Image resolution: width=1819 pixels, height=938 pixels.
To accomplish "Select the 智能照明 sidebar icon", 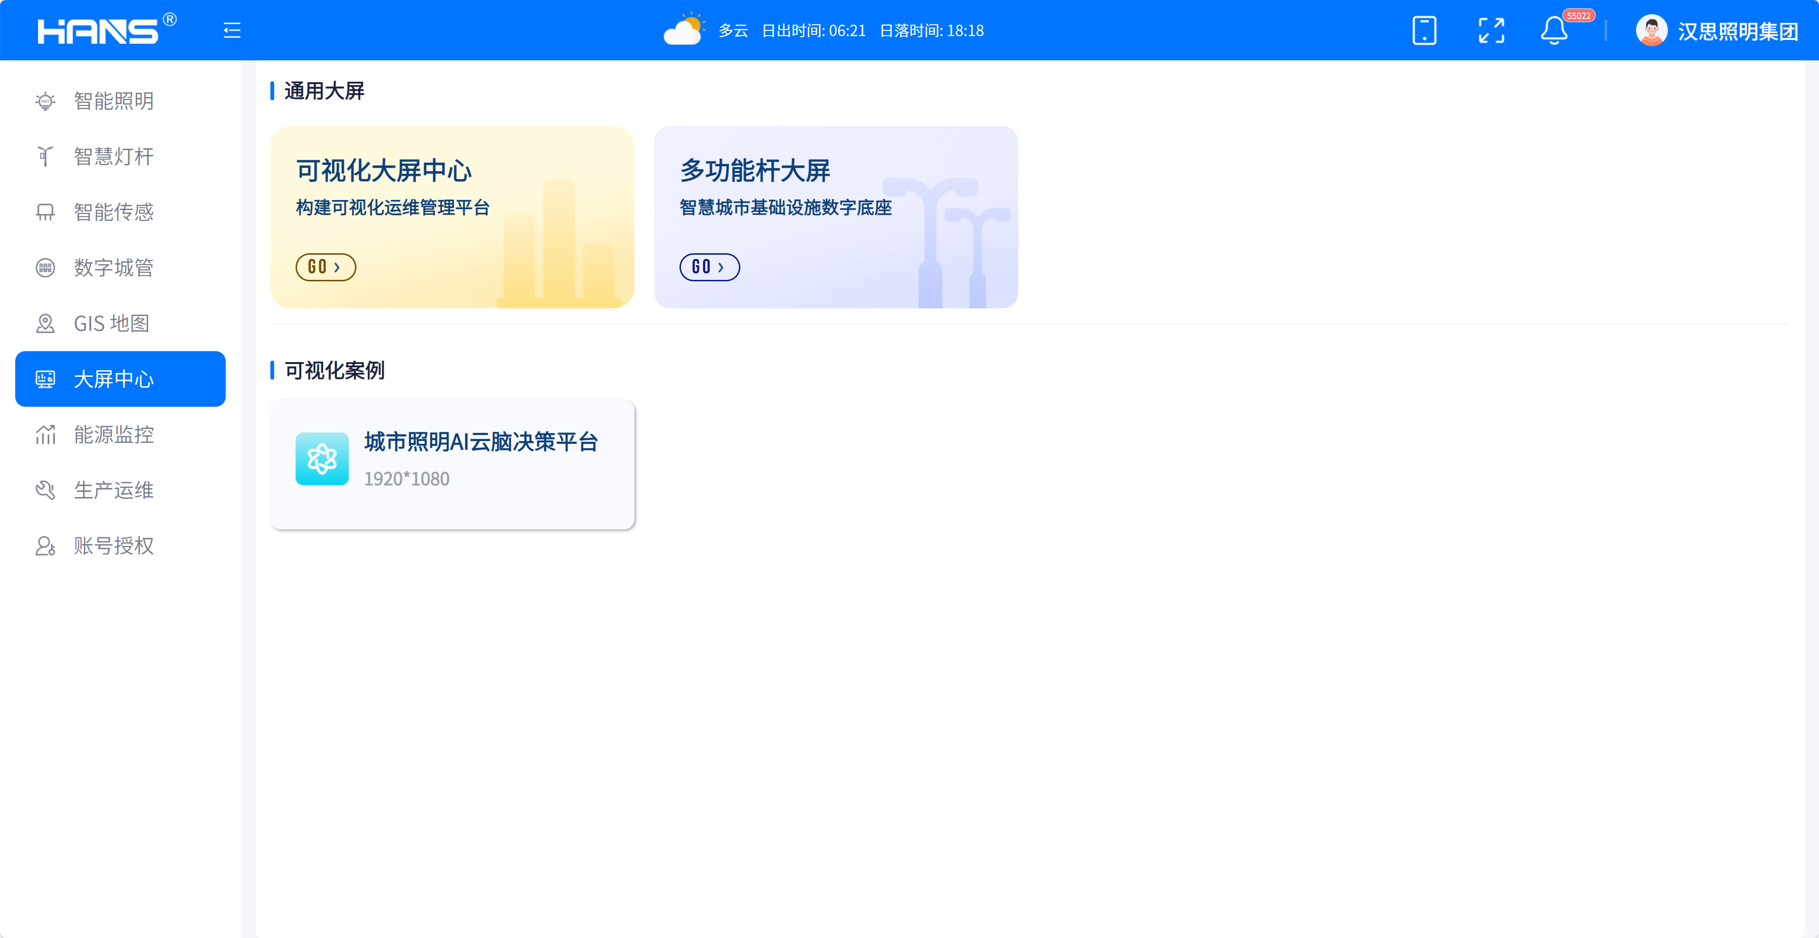I will pos(45,101).
